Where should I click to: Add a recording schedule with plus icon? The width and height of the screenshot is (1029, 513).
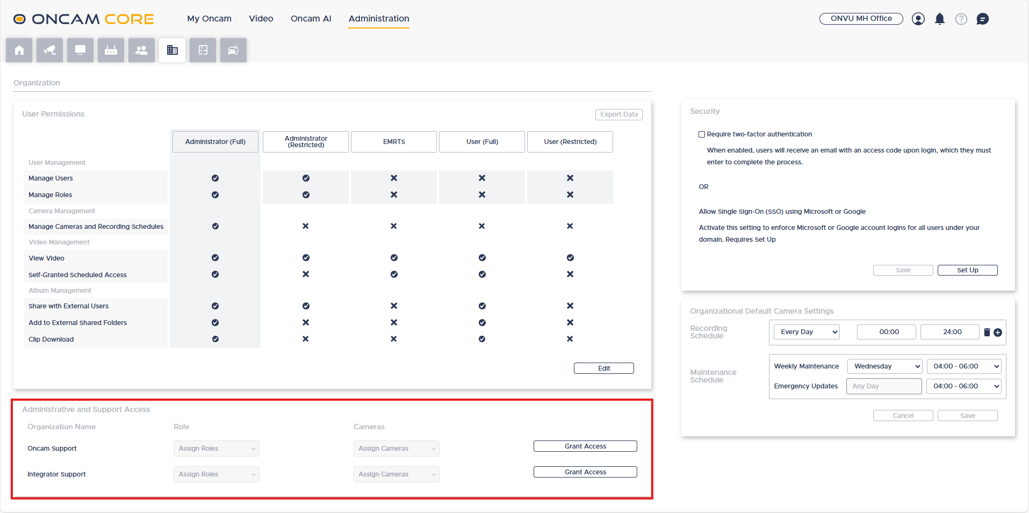click(x=998, y=333)
